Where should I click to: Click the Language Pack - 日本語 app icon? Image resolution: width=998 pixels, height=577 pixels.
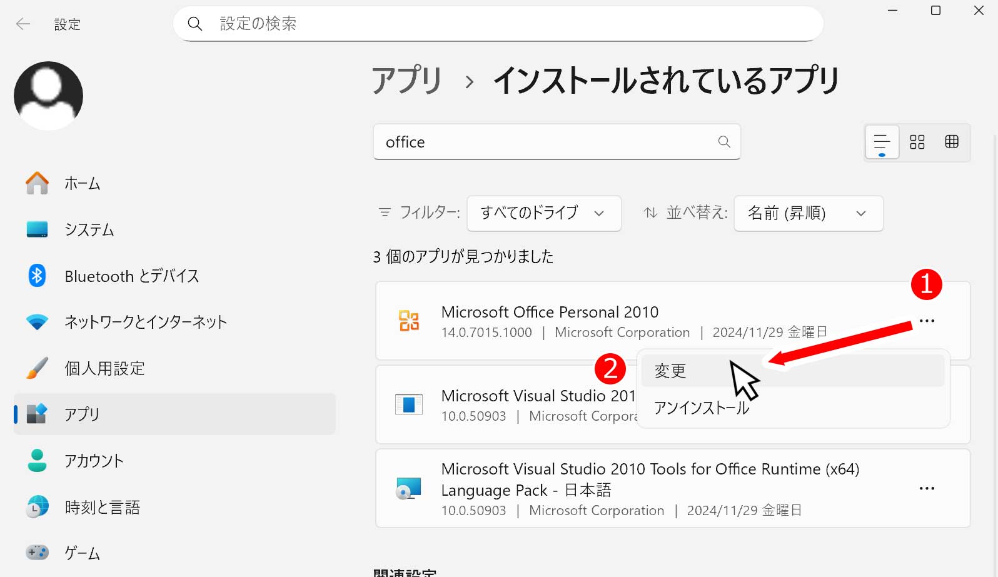[x=409, y=488]
